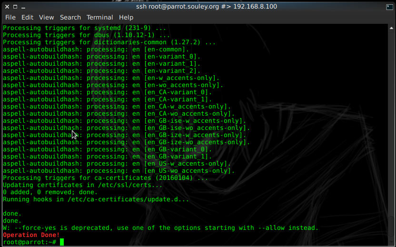Click the root@parrot:~# prompt line

[33, 242]
